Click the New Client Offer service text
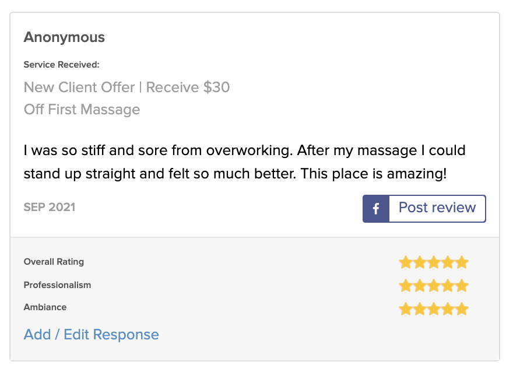This screenshot has width=513, height=372. coord(127,87)
